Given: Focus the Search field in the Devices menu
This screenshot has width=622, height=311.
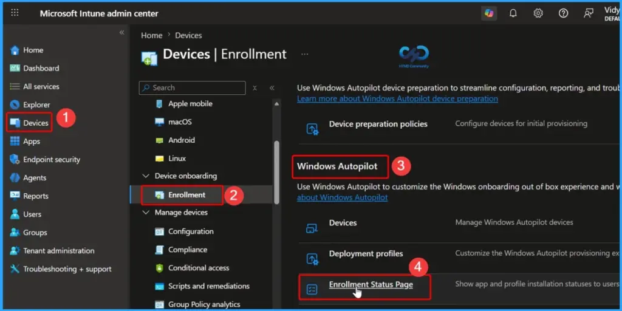Looking at the screenshot, I should coord(192,87).
